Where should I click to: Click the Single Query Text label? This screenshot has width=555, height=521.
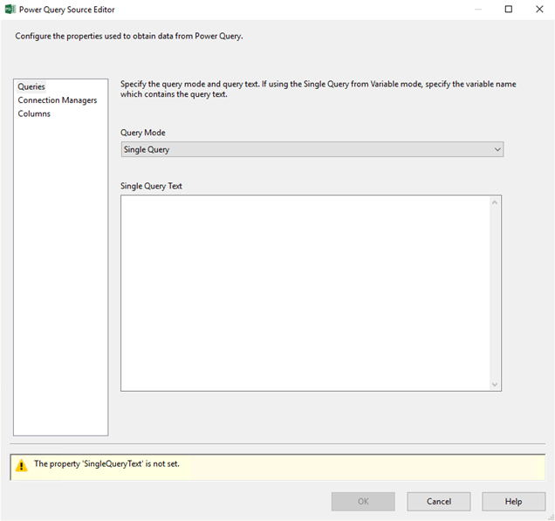point(151,186)
